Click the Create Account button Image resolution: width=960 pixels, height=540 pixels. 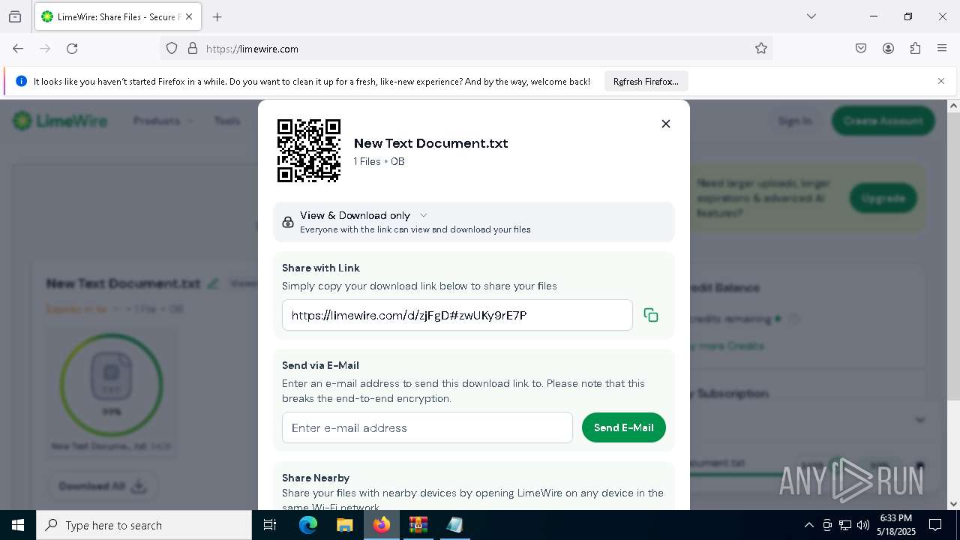click(883, 121)
